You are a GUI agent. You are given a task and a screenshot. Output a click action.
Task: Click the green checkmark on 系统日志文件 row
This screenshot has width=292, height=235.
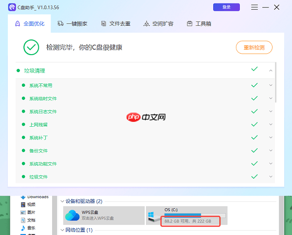255,111
